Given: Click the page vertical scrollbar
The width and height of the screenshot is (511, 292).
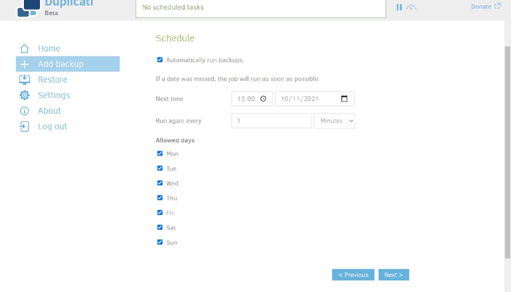Looking at the screenshot, I should [x=508, y=152].
